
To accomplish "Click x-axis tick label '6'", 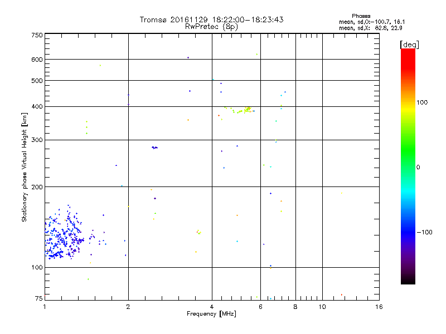I will click(260, 307).
